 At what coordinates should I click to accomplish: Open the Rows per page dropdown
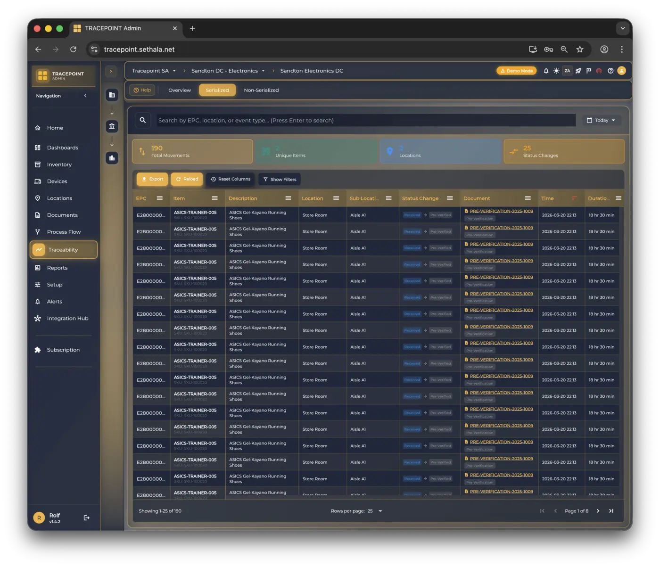(x=375, y=511)
